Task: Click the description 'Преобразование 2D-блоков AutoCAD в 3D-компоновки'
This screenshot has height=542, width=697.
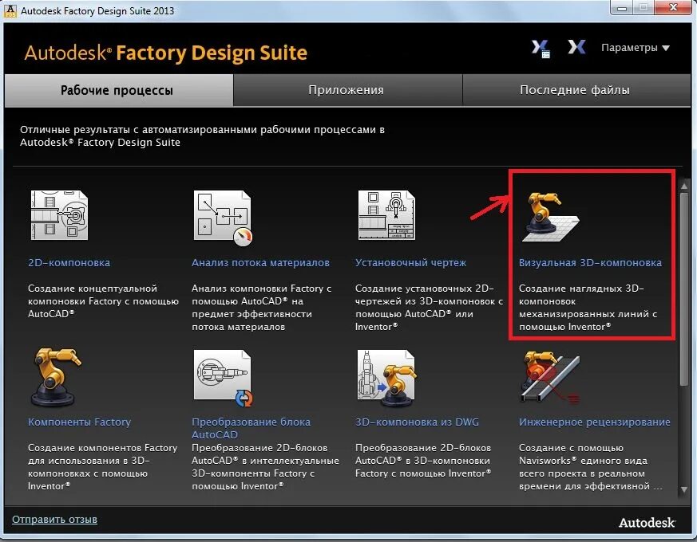Action: tap(423, 461)
